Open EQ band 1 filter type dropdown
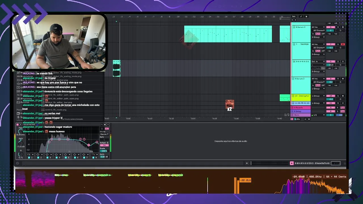This screenshot has width=363, height=204. tap(30, 155)
